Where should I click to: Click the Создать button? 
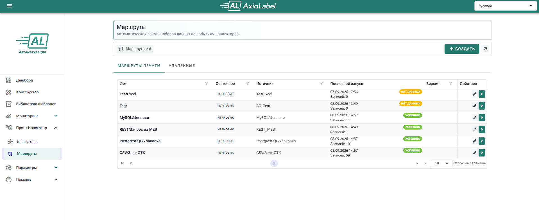click(x=462, y=49)
